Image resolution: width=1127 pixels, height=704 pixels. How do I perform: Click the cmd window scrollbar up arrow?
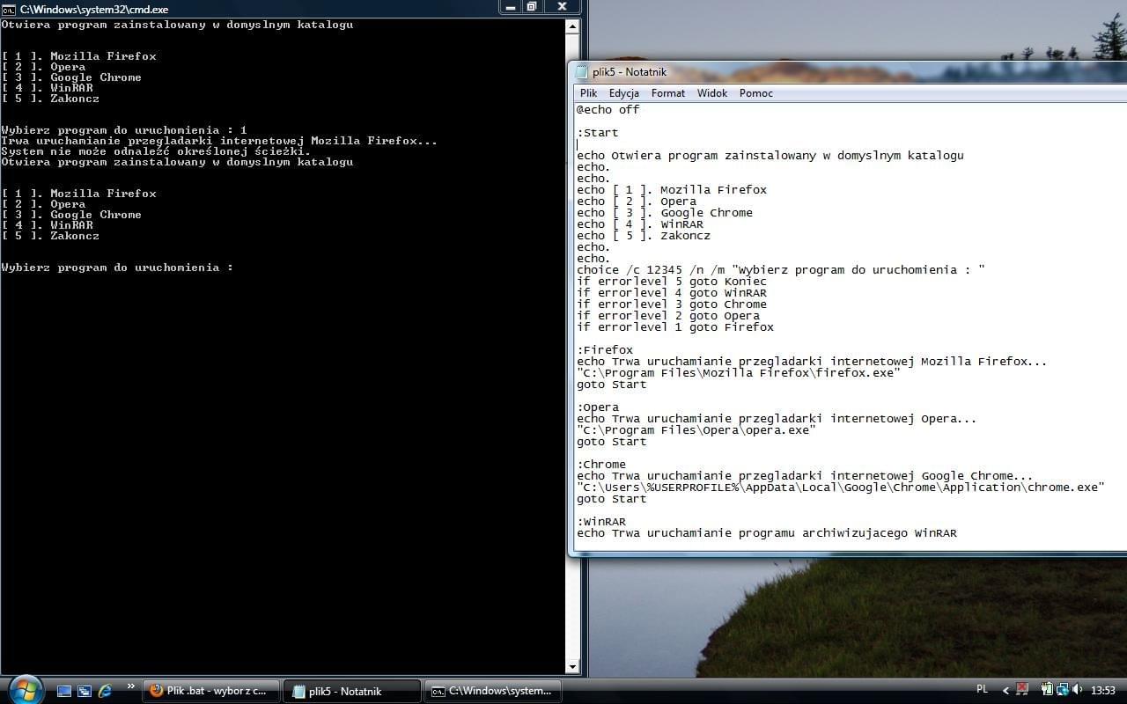pos(572,26)
